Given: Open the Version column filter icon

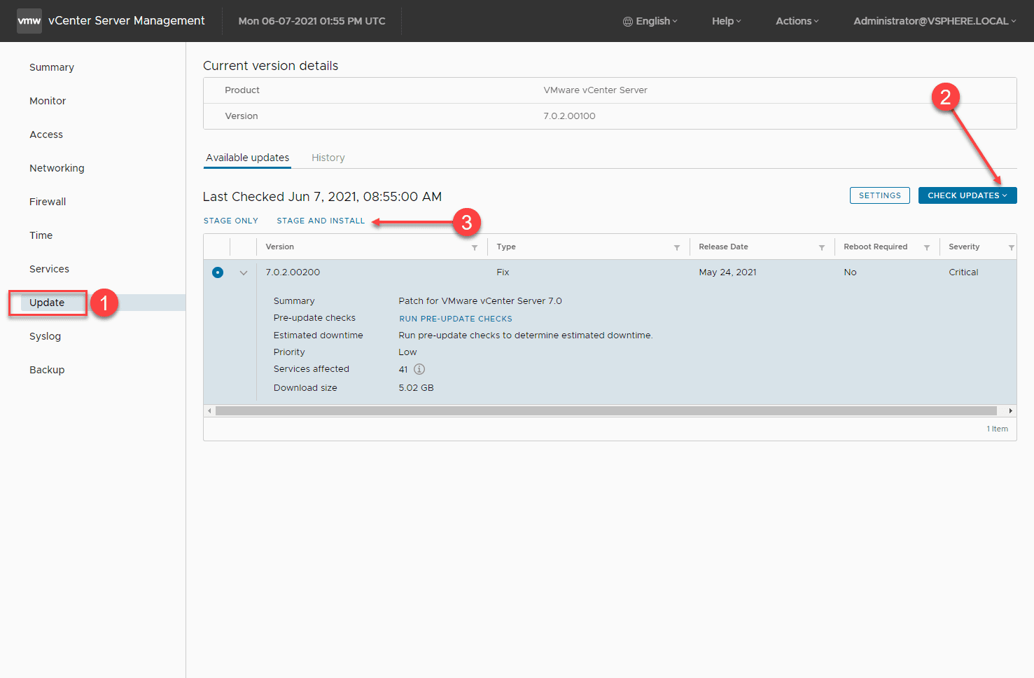Looking at the screenshot, I should (x=475, y=247).
